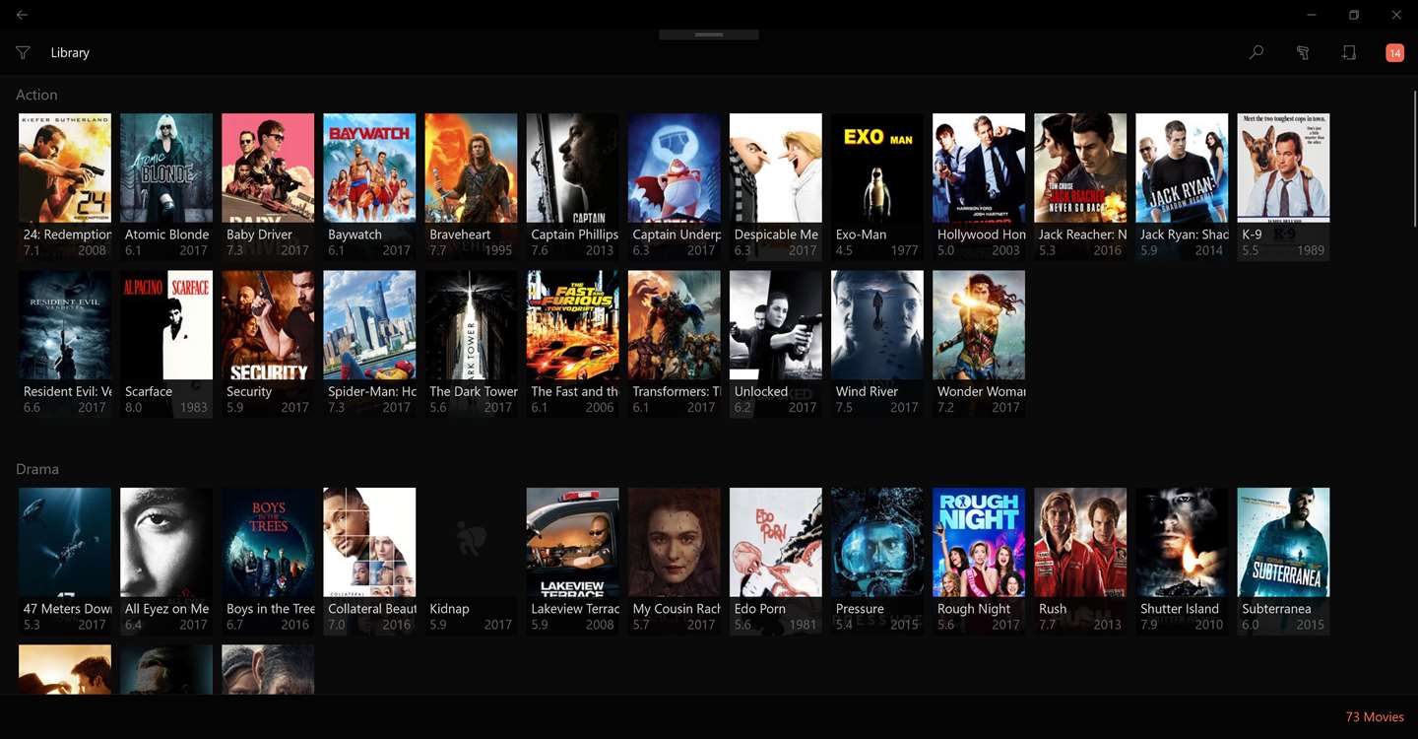Open 47 Meters Down poster
Viewport: 1418px width, 739px height.
65,562
